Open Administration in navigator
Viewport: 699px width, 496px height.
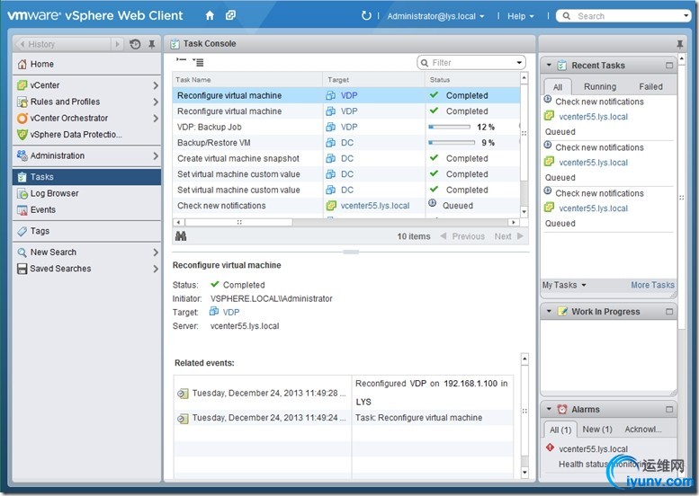(x=86, y=155)
